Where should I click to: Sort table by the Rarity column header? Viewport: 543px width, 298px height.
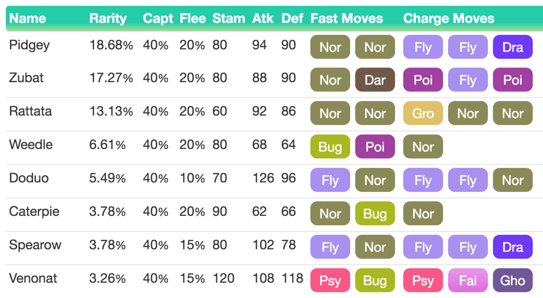[107, 19]
